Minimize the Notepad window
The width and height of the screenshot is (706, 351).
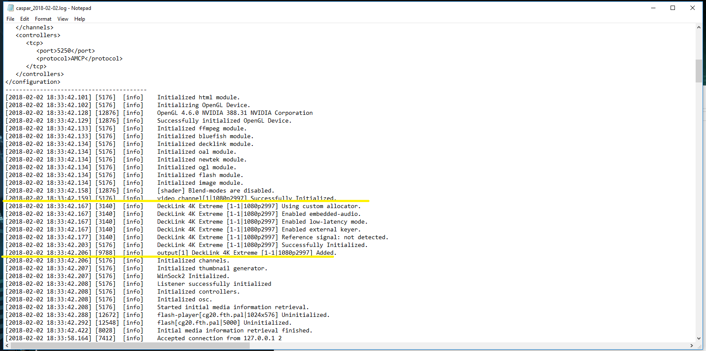653,8
